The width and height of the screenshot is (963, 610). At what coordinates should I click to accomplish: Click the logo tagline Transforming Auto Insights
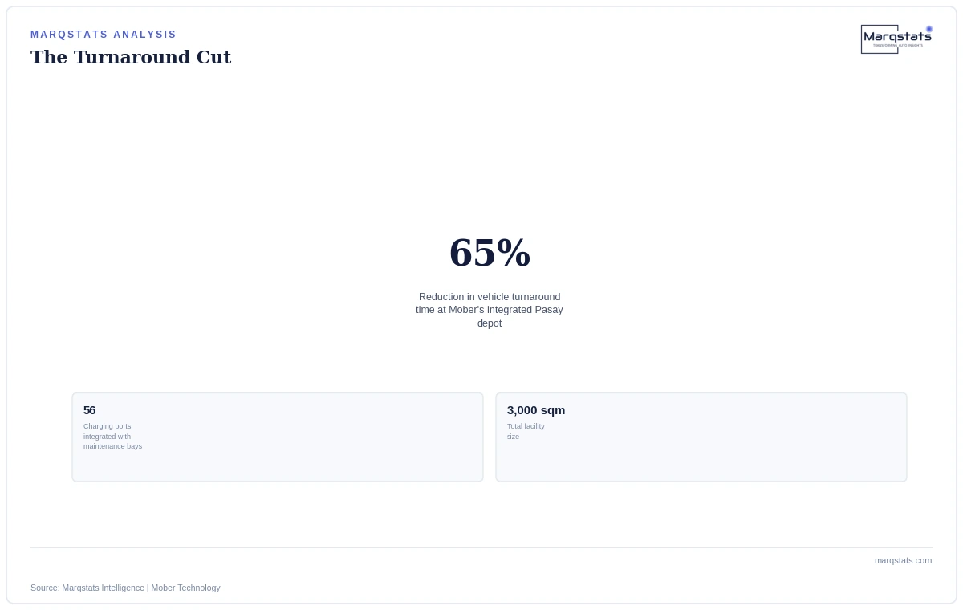point(897,46)
